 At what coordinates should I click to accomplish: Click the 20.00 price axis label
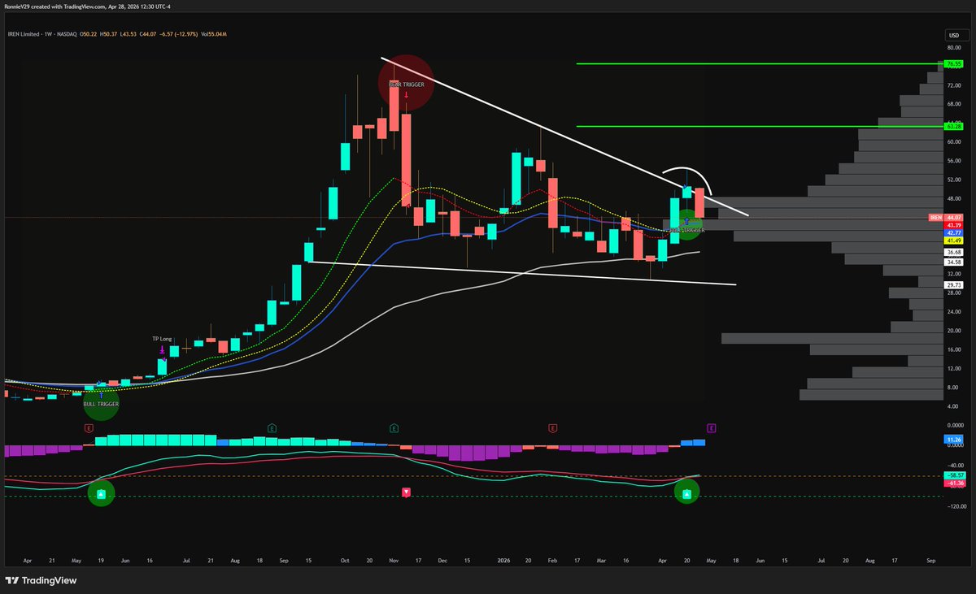click(x=953, y=331)
